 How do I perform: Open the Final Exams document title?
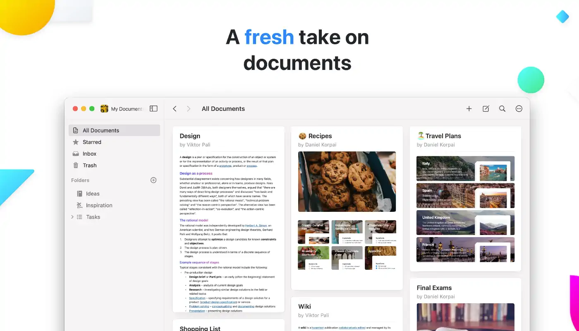[434, 288]
